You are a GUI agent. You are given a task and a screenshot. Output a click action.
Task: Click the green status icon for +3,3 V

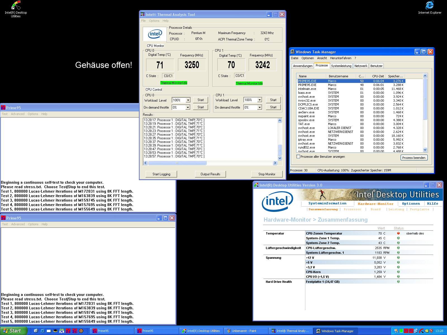[398, 267]
